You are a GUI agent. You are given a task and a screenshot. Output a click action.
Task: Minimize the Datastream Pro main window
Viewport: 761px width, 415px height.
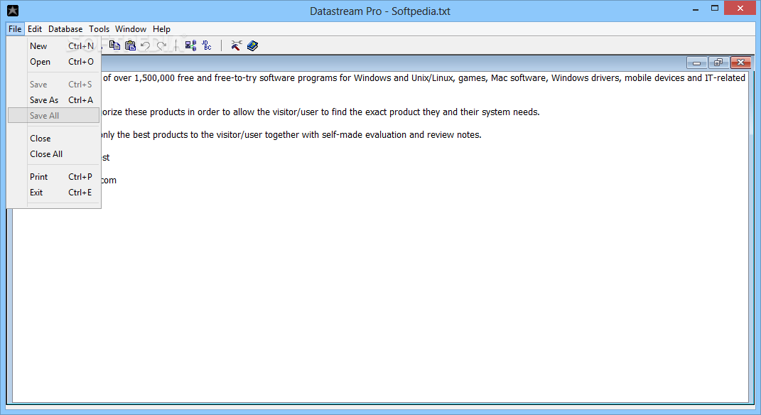coord(696,9)
